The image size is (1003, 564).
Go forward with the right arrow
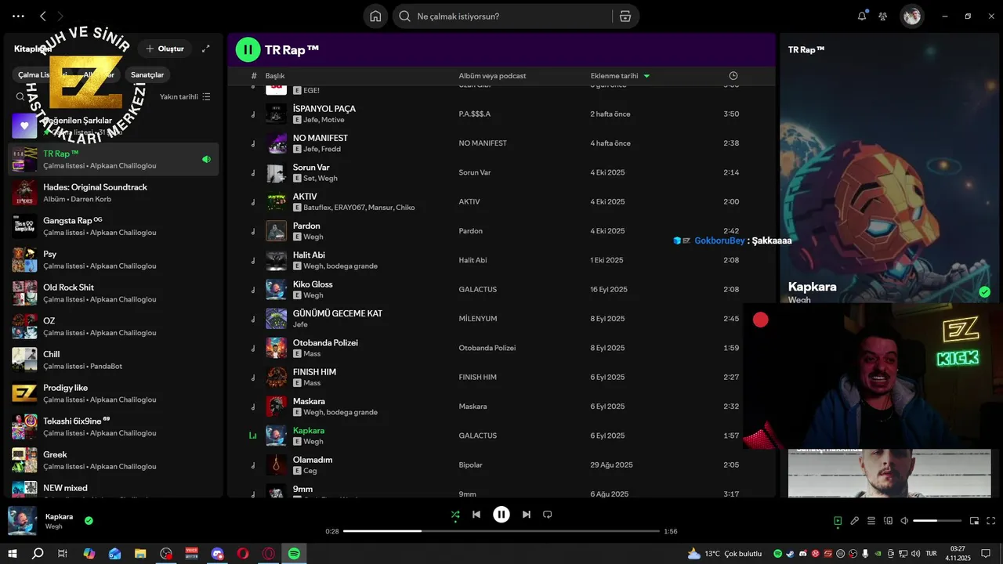[x=60, y=16]
